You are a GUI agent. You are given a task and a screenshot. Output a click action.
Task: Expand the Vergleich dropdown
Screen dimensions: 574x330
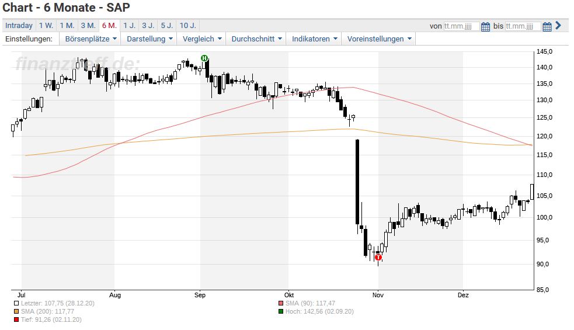click(202, 39)
